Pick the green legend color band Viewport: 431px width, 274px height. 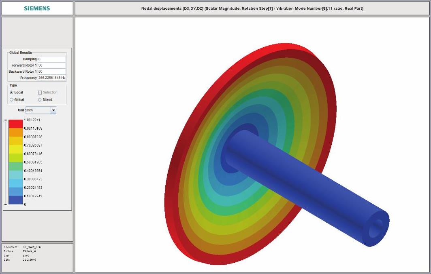(16, 166)
